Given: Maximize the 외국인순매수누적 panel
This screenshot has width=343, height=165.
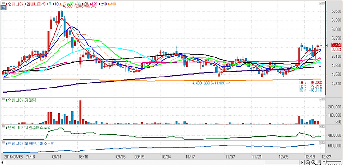Looking at the screenshot, I should coord(323,143).
